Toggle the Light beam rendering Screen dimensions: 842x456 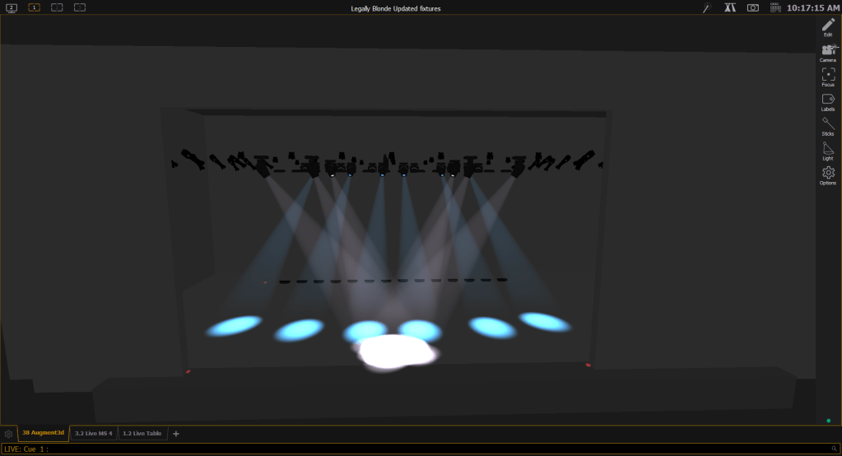click(x=828, y=151)
